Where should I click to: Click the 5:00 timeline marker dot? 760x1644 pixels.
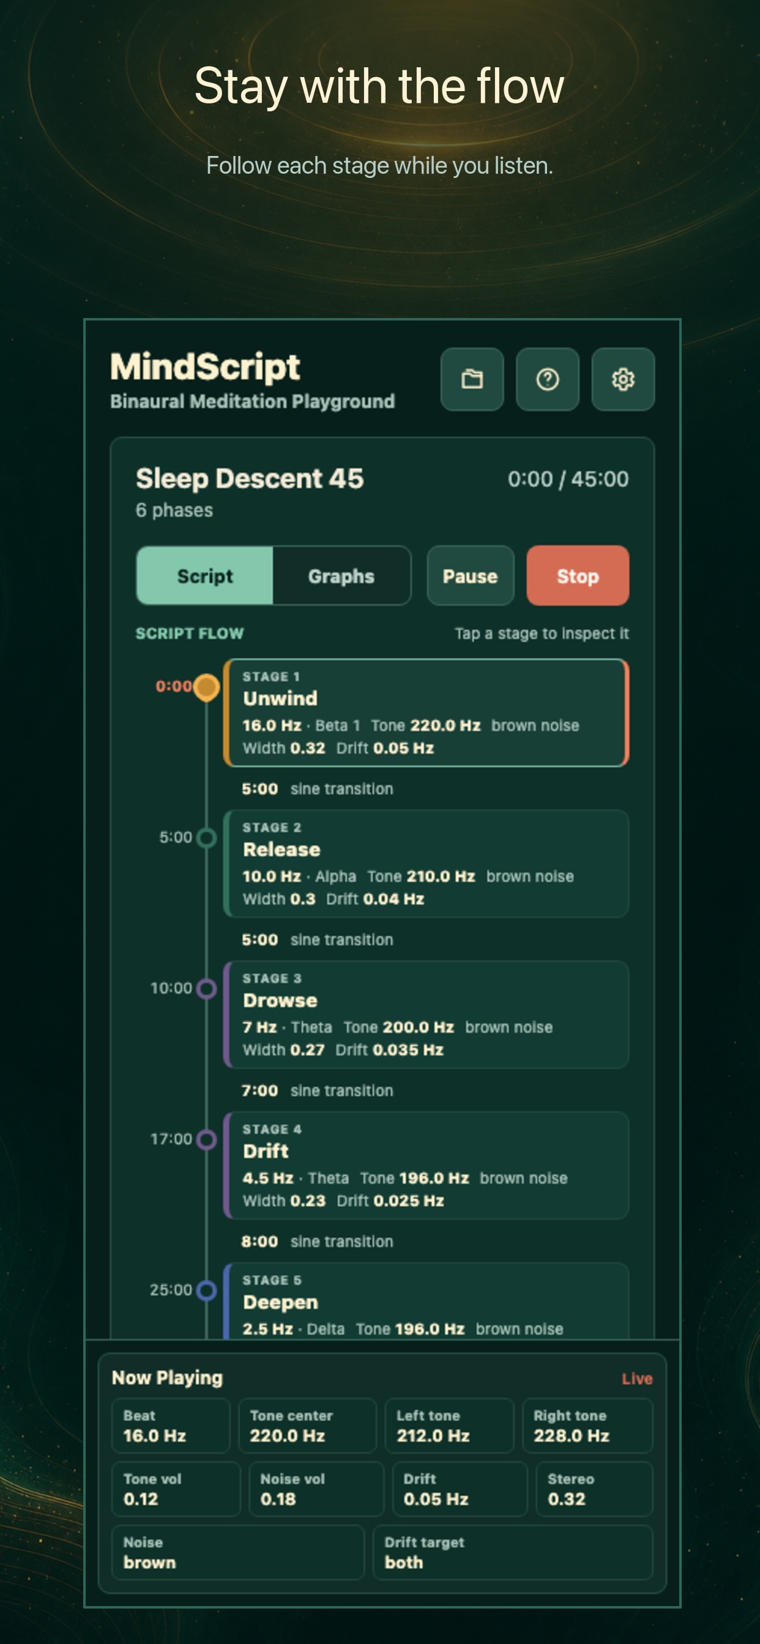(206, 837)
